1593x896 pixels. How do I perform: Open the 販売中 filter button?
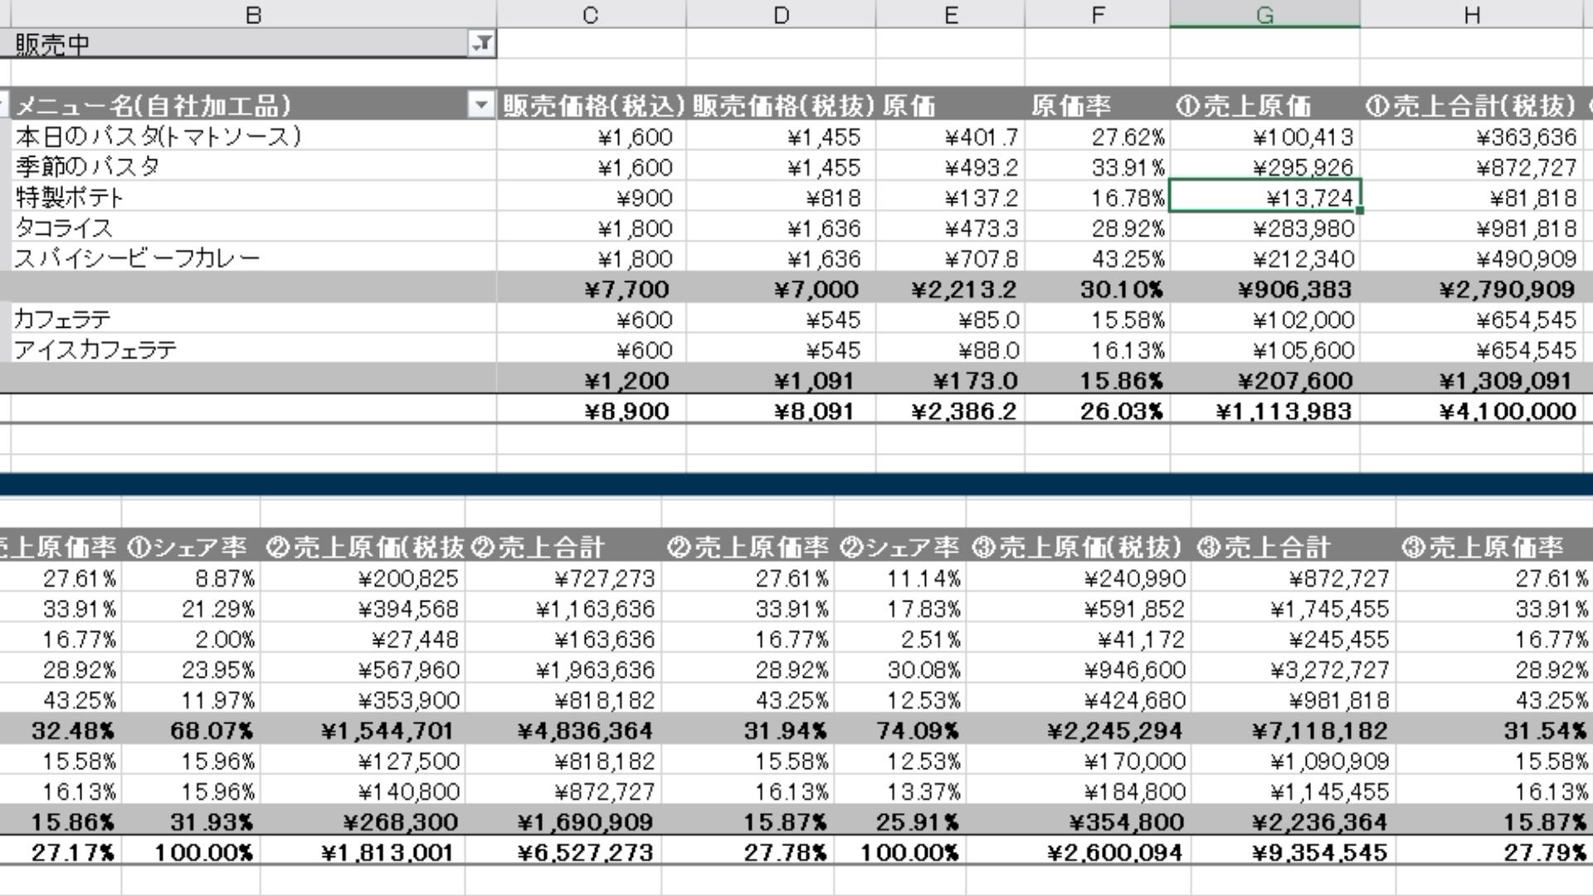pyautogui.click(x=481, y=44)
